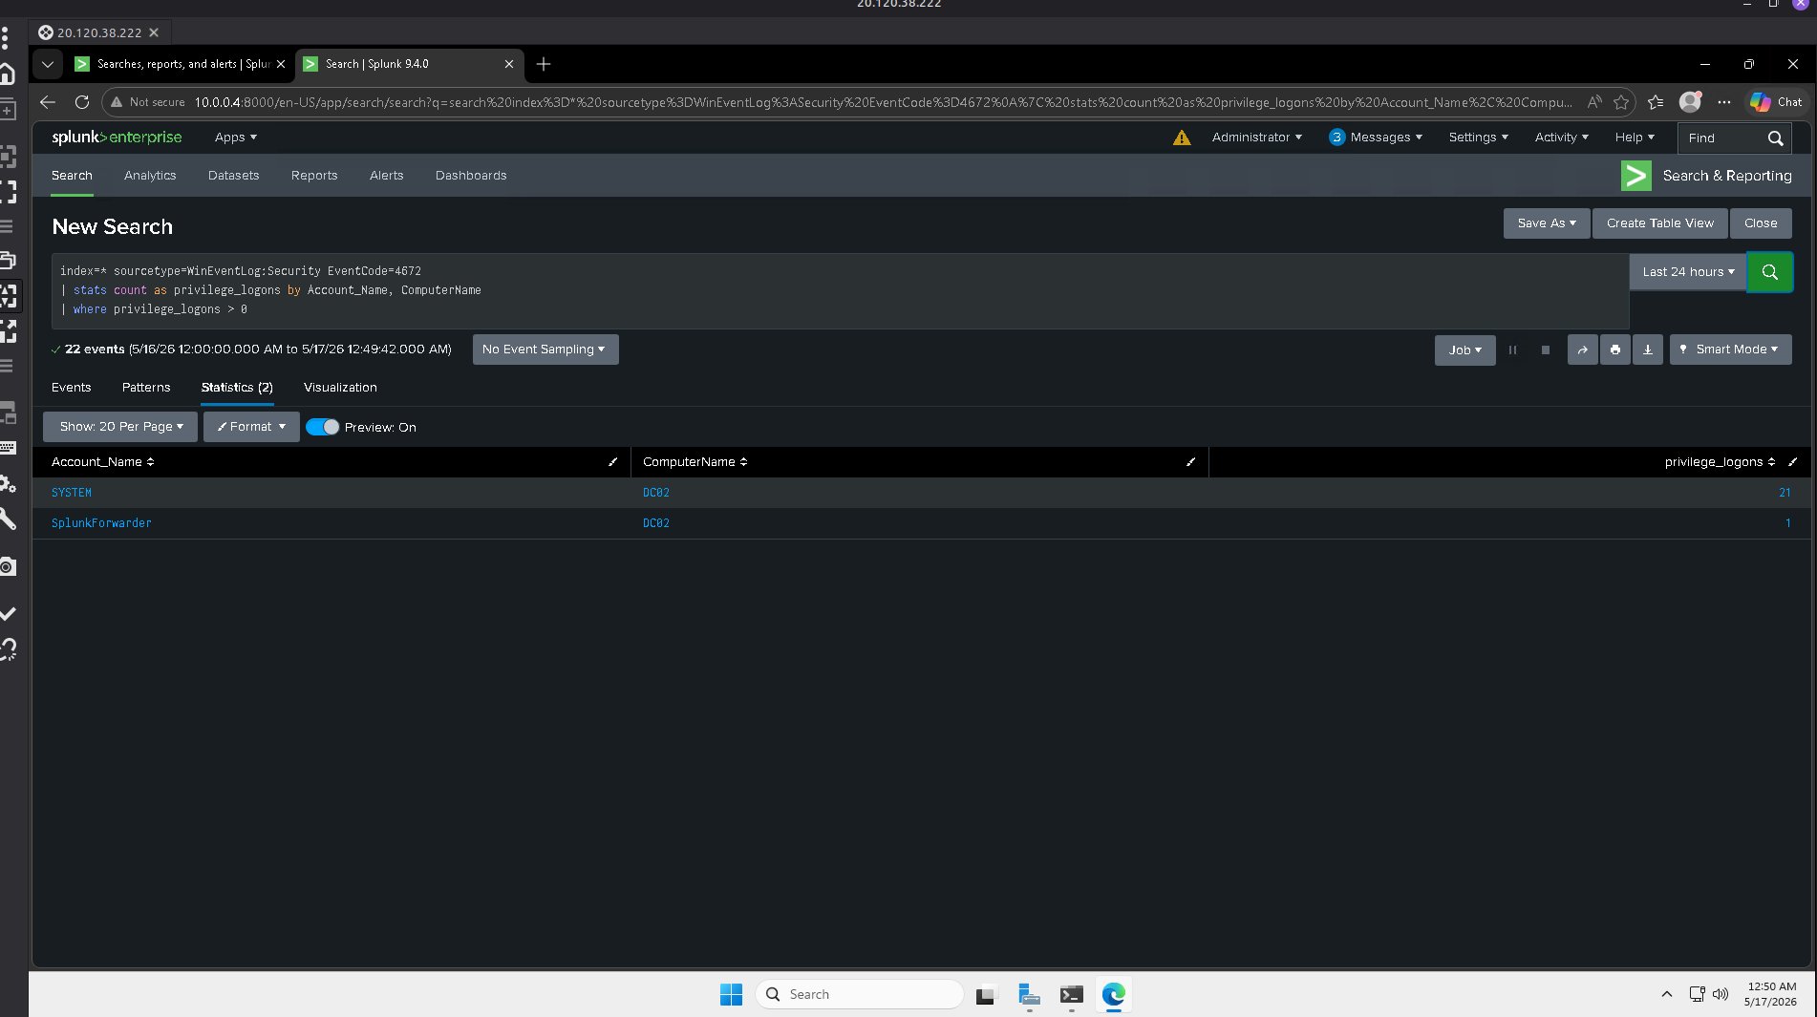Click the SplunkForwarder account name cell
The height and width of the screenshot is (1017, 1817).
101,523
